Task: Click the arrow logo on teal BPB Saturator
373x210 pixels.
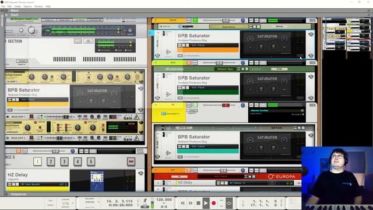Action: pyautogui.click(x=168, y=153)
